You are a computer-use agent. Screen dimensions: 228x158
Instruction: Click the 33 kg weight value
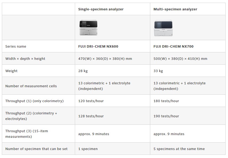pyautogui.click(x=158, y=71)
